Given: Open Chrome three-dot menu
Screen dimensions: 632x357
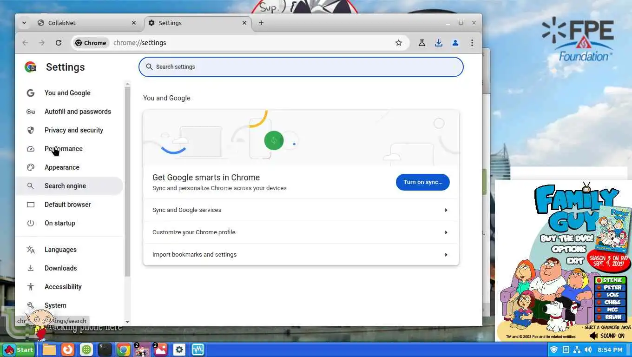Looking at the screenshot, I should click(x=472, y=43).
